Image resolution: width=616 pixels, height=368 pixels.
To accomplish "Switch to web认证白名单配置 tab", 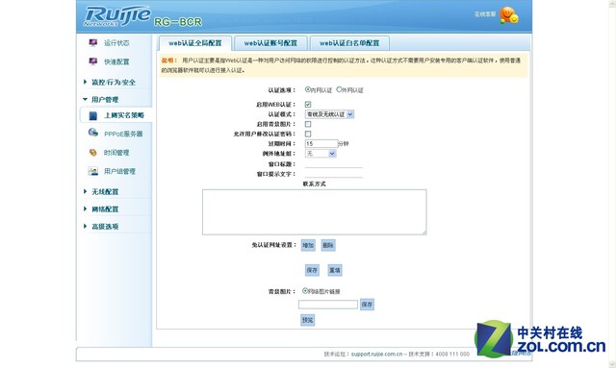I will coord(349,43).
